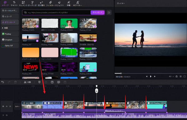The width and height of the screenshot is (187, 120).
Task: Select the Pixabay_57128 crowd thumbnail
Action: pos(88,23)
